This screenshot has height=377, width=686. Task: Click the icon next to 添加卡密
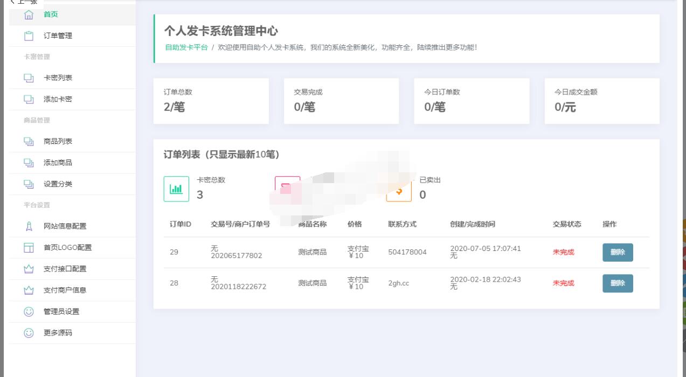click(x=29, y=100)
